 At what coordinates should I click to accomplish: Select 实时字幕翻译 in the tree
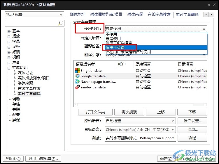(x=29, y=94)
